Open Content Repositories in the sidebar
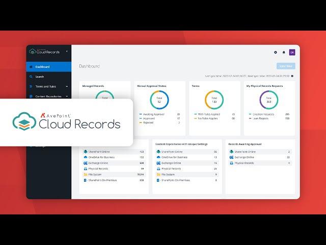 coord(49,96)
